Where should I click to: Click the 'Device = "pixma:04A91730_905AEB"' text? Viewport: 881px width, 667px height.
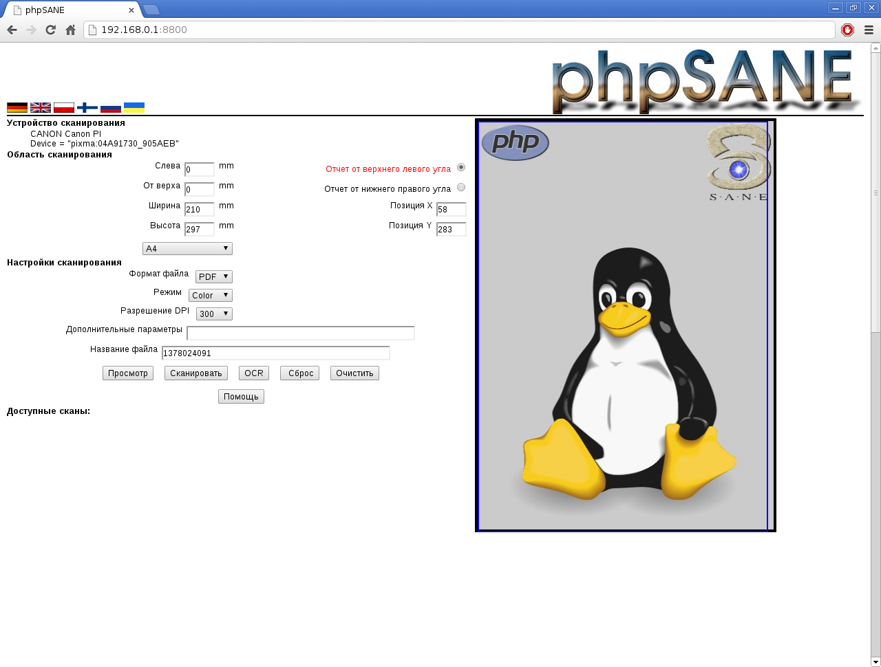105,144
